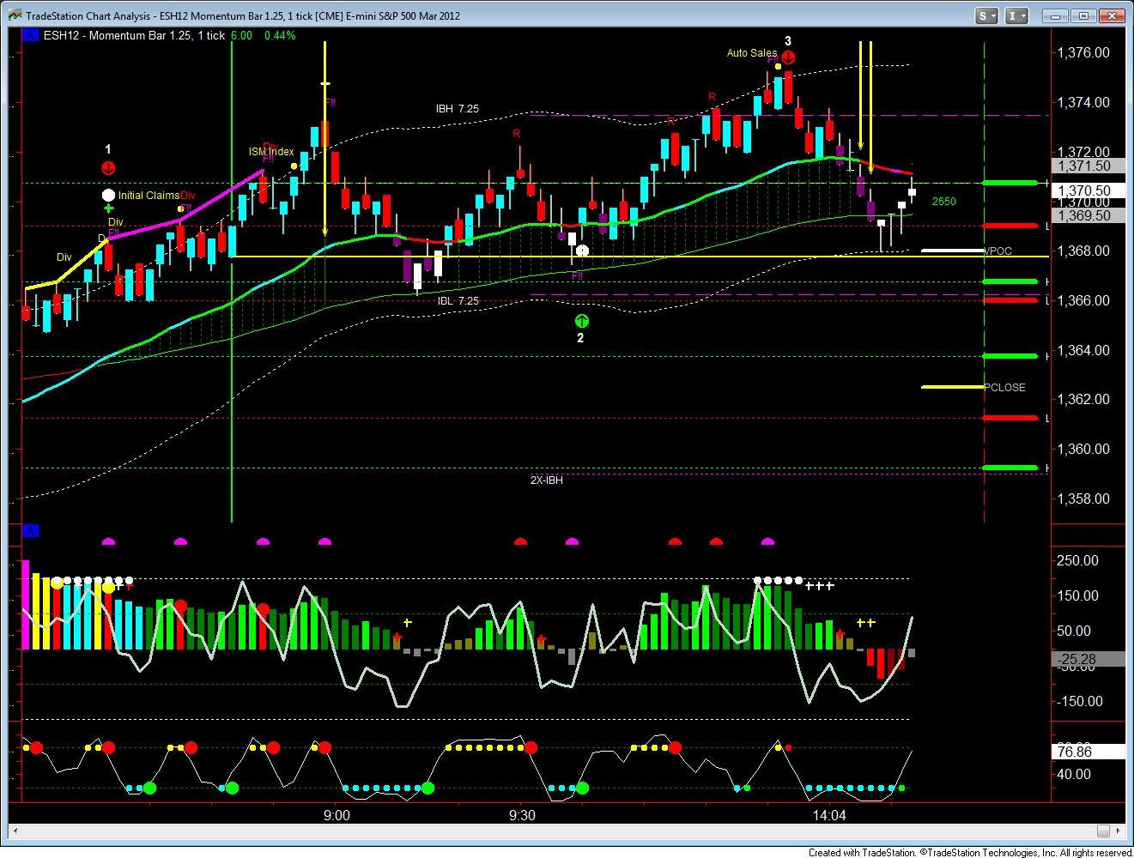Select the white VPOC level line
This screenshot has height=858, width=1134.
[x=953, y=251]
